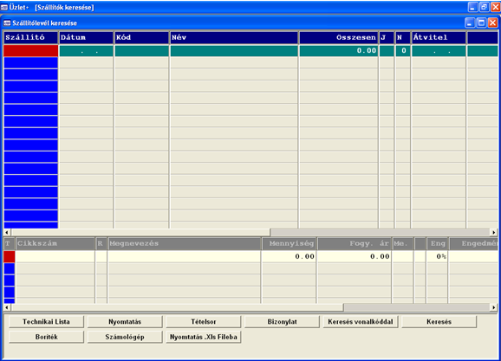Click the Szállító column header
This screenshot has height=361, width=501.
tap(30, 37)
